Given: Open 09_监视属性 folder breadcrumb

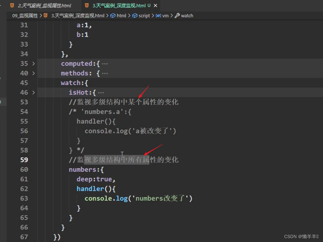Looking at the screenshot, I should 25,16.
